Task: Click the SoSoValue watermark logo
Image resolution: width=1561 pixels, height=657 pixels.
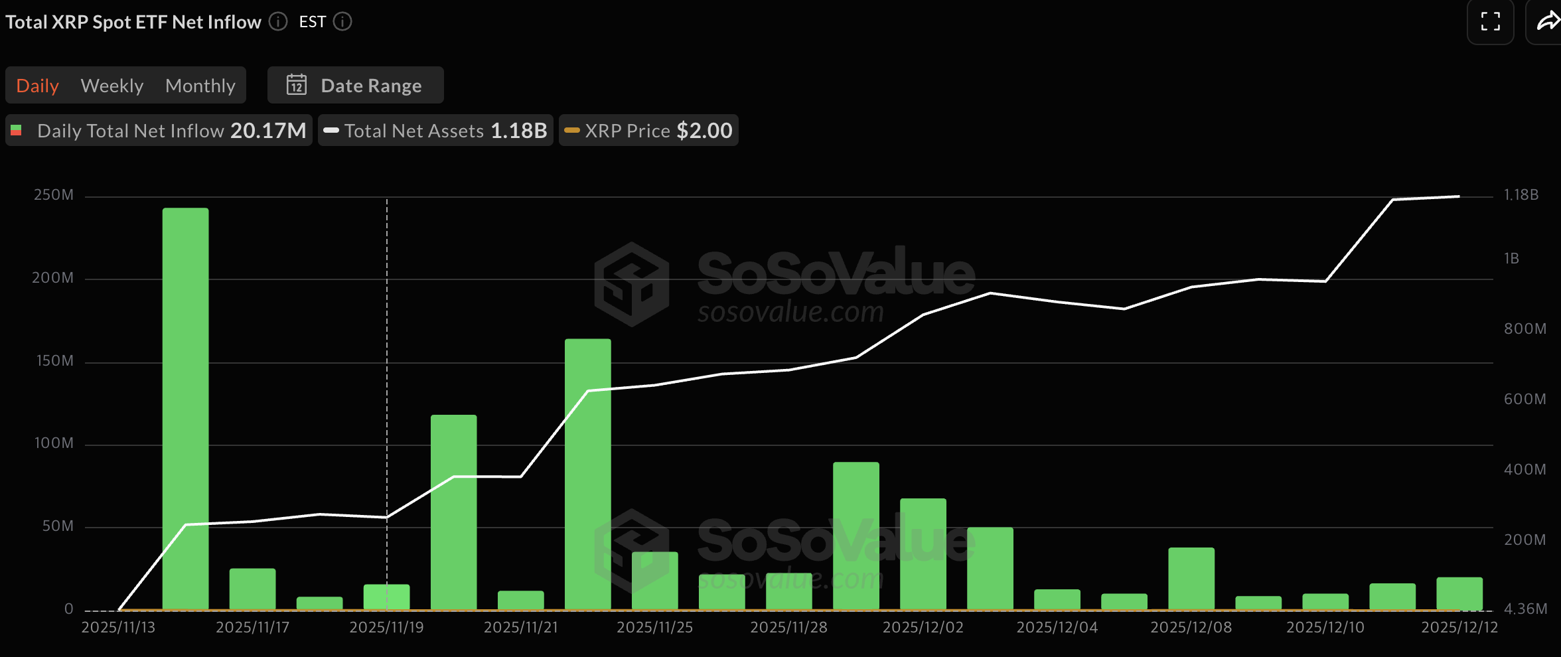Action: pyautogui.click(x=631, y=284)
